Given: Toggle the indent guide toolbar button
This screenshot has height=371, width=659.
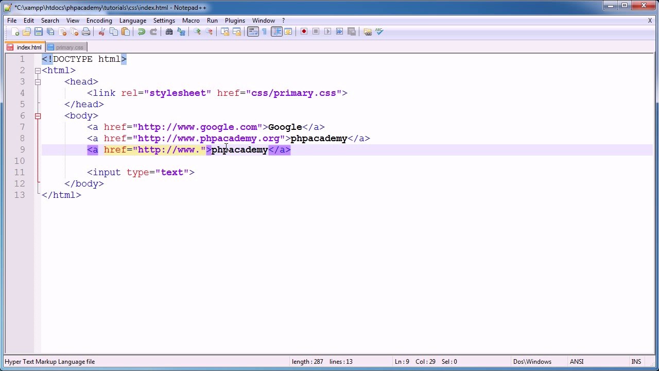Looking at the screenshot, I should click(276, 32).
